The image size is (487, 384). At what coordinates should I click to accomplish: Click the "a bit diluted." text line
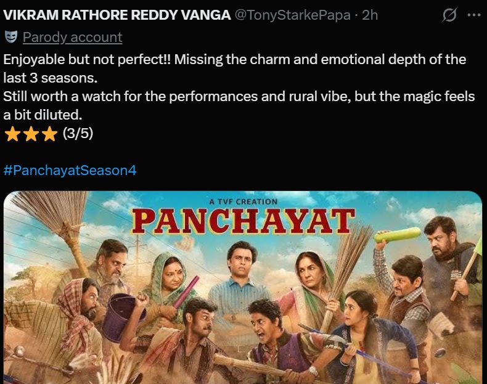(43, 115)
